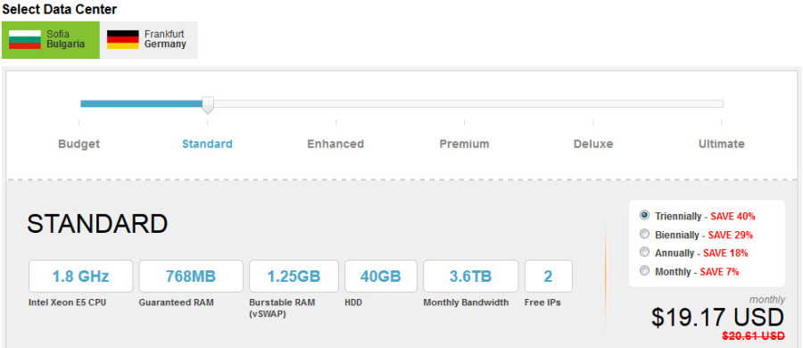Screen dimensions: 803x348
Task: Select the Frankfurt Germany data center
Action: click(149, 40)
